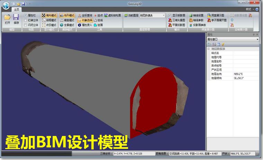Image resolution: width=263 pixels, height=160 pixels.
Task: Expand the 属性窗口 dropdown in property panel
Action: coord(233,39)
